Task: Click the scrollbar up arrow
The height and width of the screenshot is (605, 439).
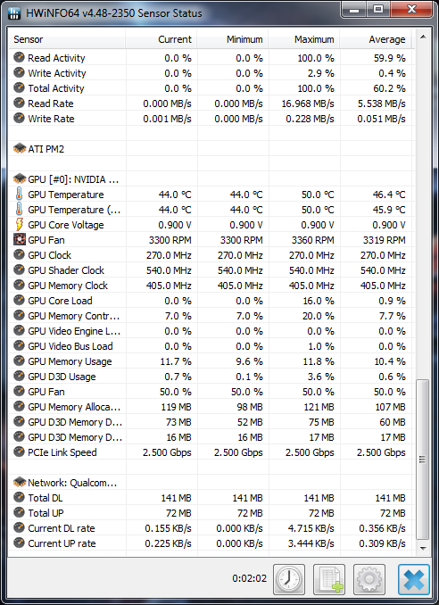Action: tap(423, 37)
